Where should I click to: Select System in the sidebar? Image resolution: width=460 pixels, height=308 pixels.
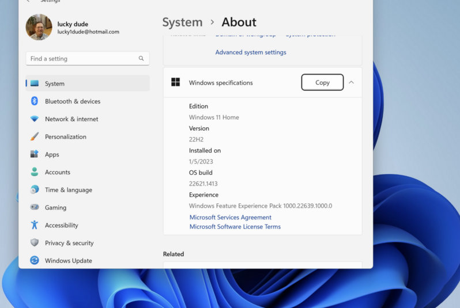click(88, 83)
